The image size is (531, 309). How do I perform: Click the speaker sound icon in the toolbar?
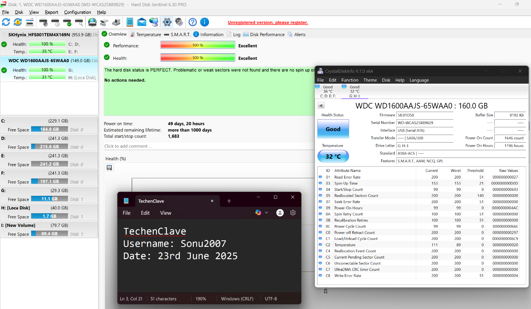pyautogui.click(x=179, y=22)
